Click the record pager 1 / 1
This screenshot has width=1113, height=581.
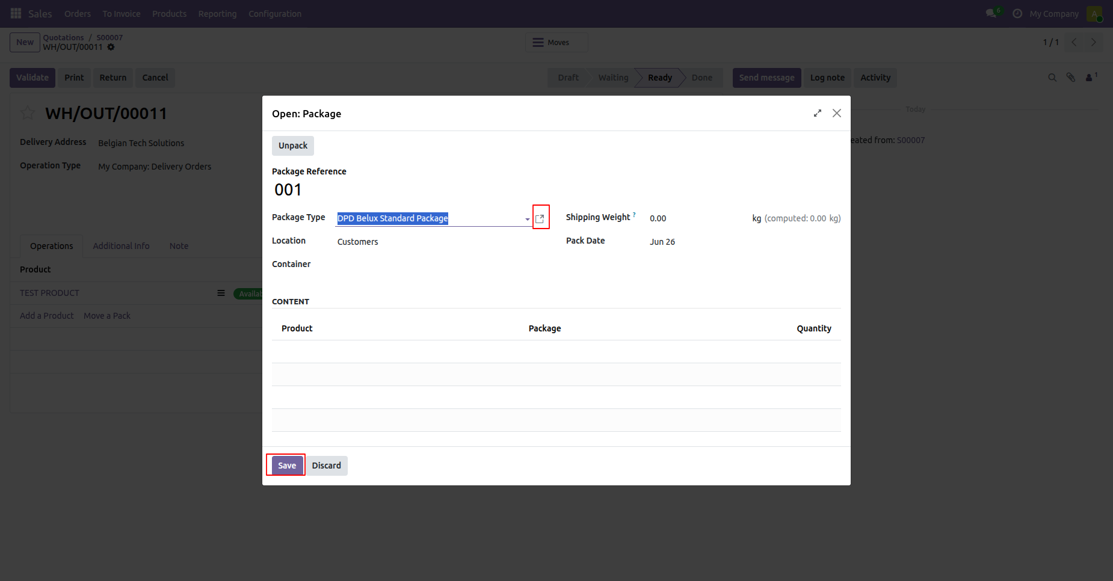coord(1050,42)
